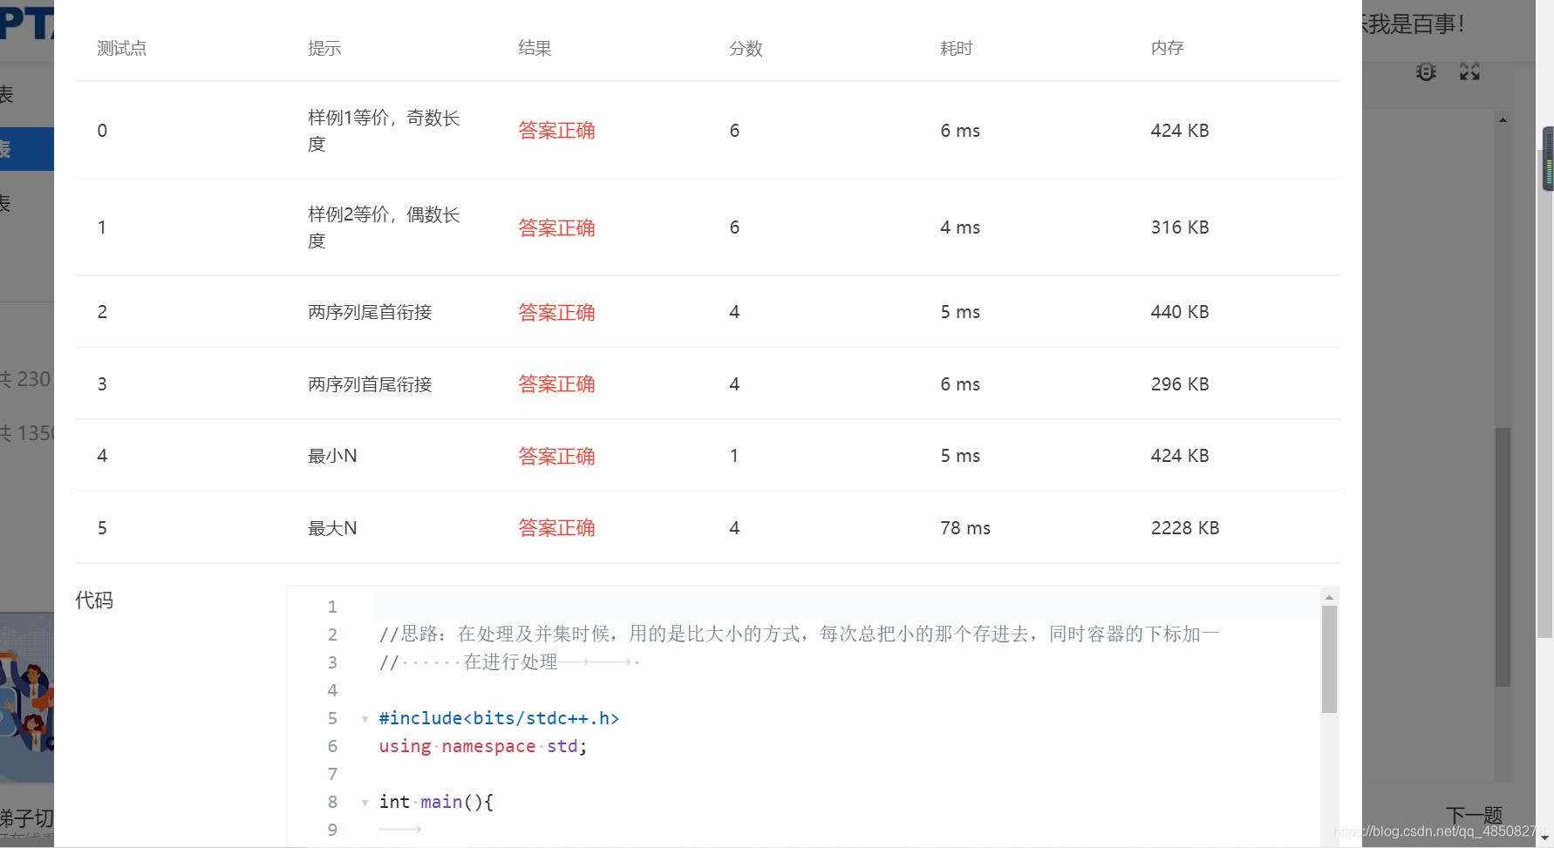The height and width of the screenshot is (848, 1554).
Task: Click 答案正确 for the 最小N test
Action: click(556, 455)
